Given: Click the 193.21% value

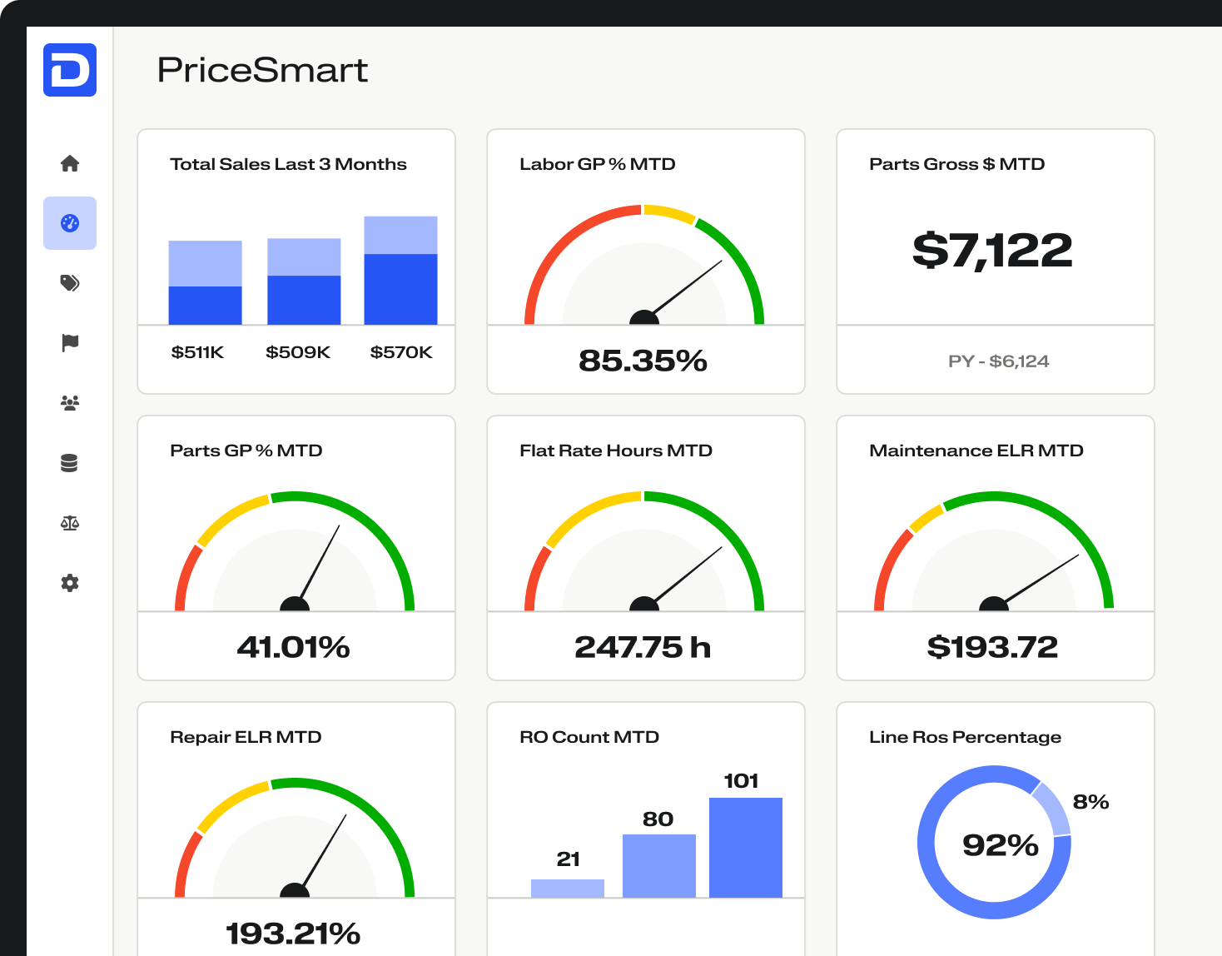Looking at the screenshot, I should [293, 934].
